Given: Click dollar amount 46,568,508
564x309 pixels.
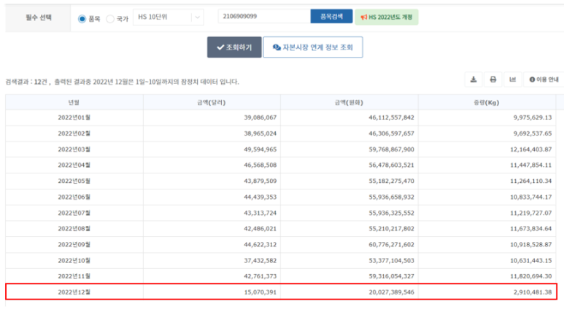Looking at the screenshot, I should pyautogui.click(x=260, y=165).
